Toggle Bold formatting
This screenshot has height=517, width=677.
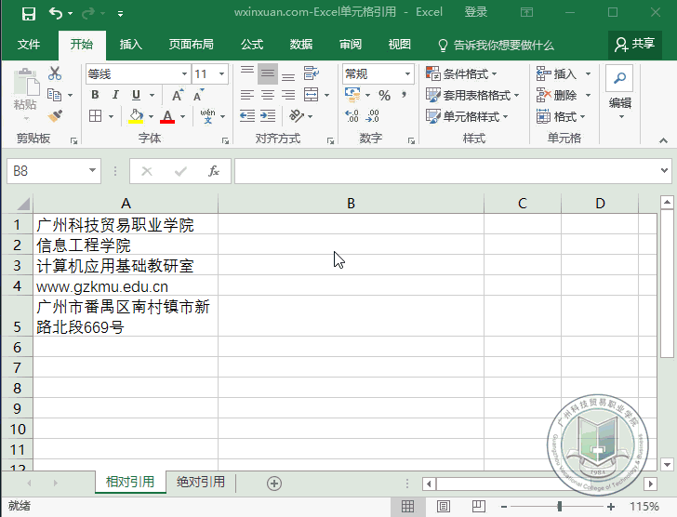95,95
